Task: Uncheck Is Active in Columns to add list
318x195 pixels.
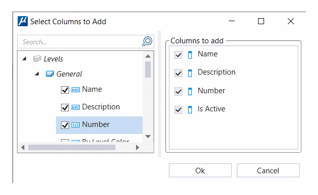Action: pos(178,110)
